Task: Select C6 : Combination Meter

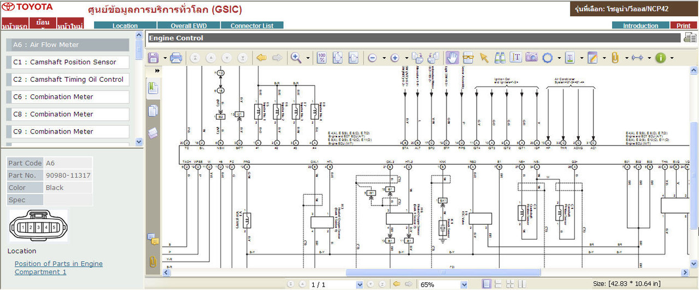Action: pyautogui.click(x=68, y=97)
